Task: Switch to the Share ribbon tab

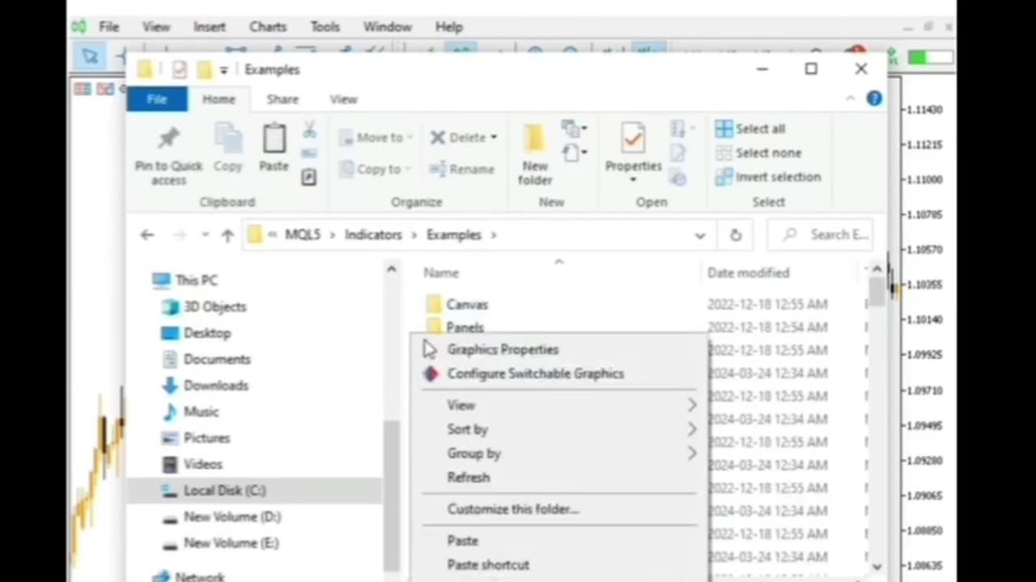Action: (x=282, y=99)
